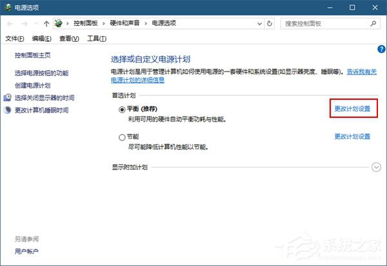Open 选择关闭显示器的时间 link
Viewport: 387px width, 266px height.
tap(45, 98)
